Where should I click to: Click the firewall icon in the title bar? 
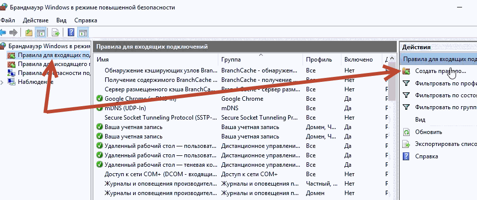pos(3,6)
